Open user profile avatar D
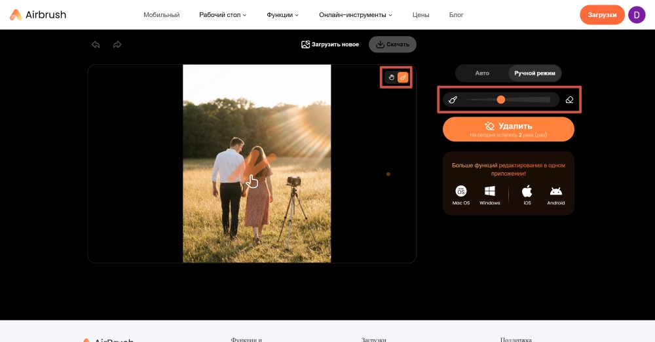Viewport: 655px width, 342px height. 637,15
